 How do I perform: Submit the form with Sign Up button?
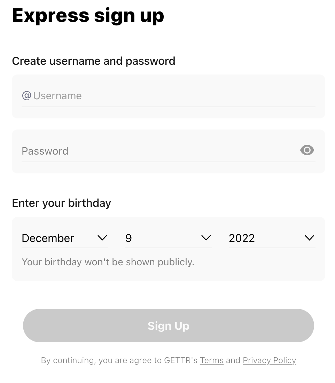(168, 326)
